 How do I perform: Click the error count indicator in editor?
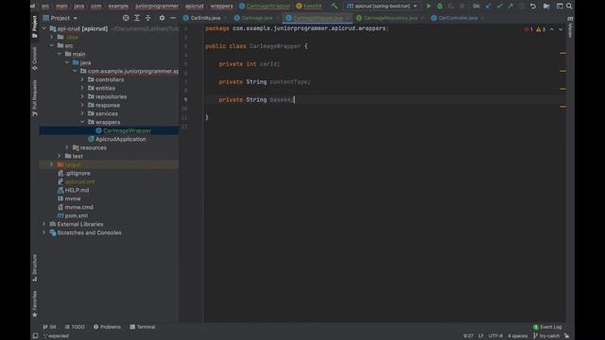tap(528, 29)
